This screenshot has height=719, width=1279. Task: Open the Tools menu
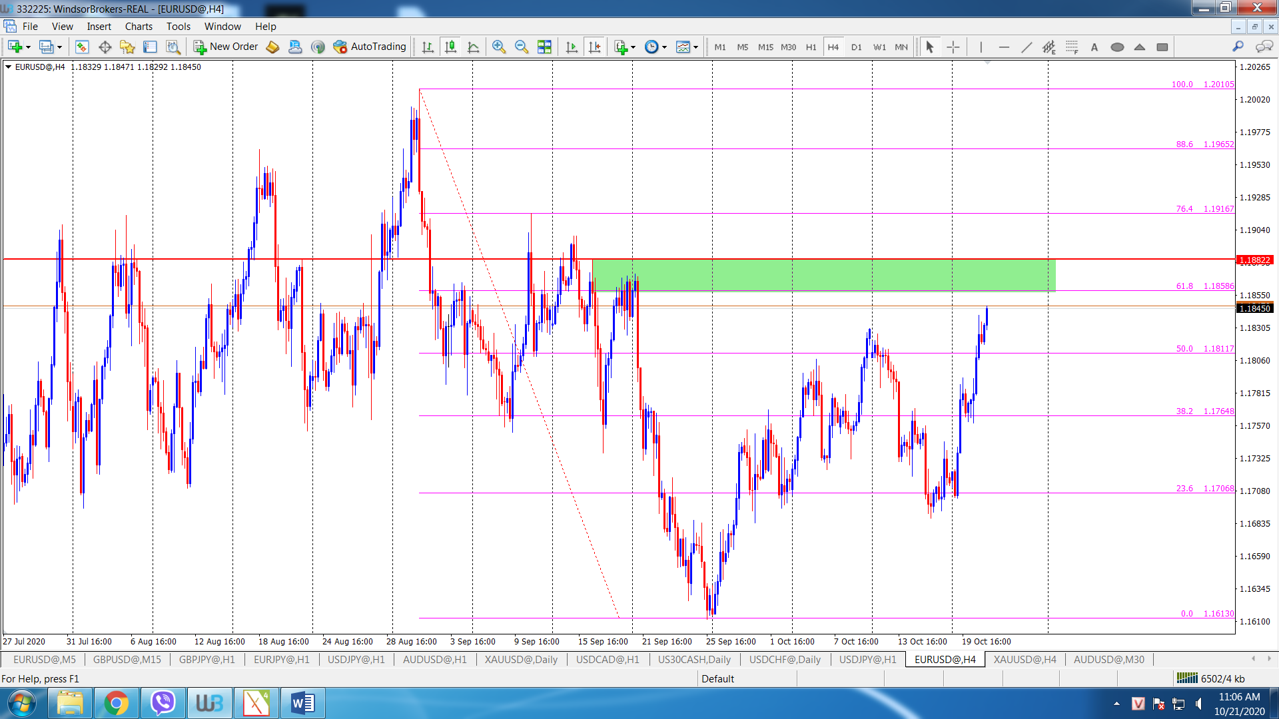[x=179, y=27]
